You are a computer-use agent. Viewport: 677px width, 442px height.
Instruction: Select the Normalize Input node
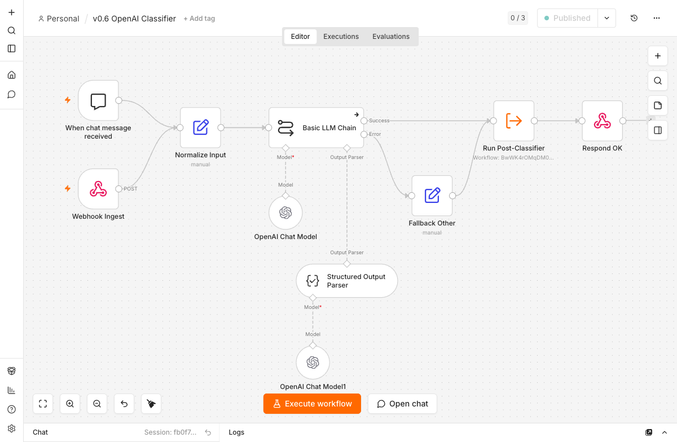(x=200, y=127)
